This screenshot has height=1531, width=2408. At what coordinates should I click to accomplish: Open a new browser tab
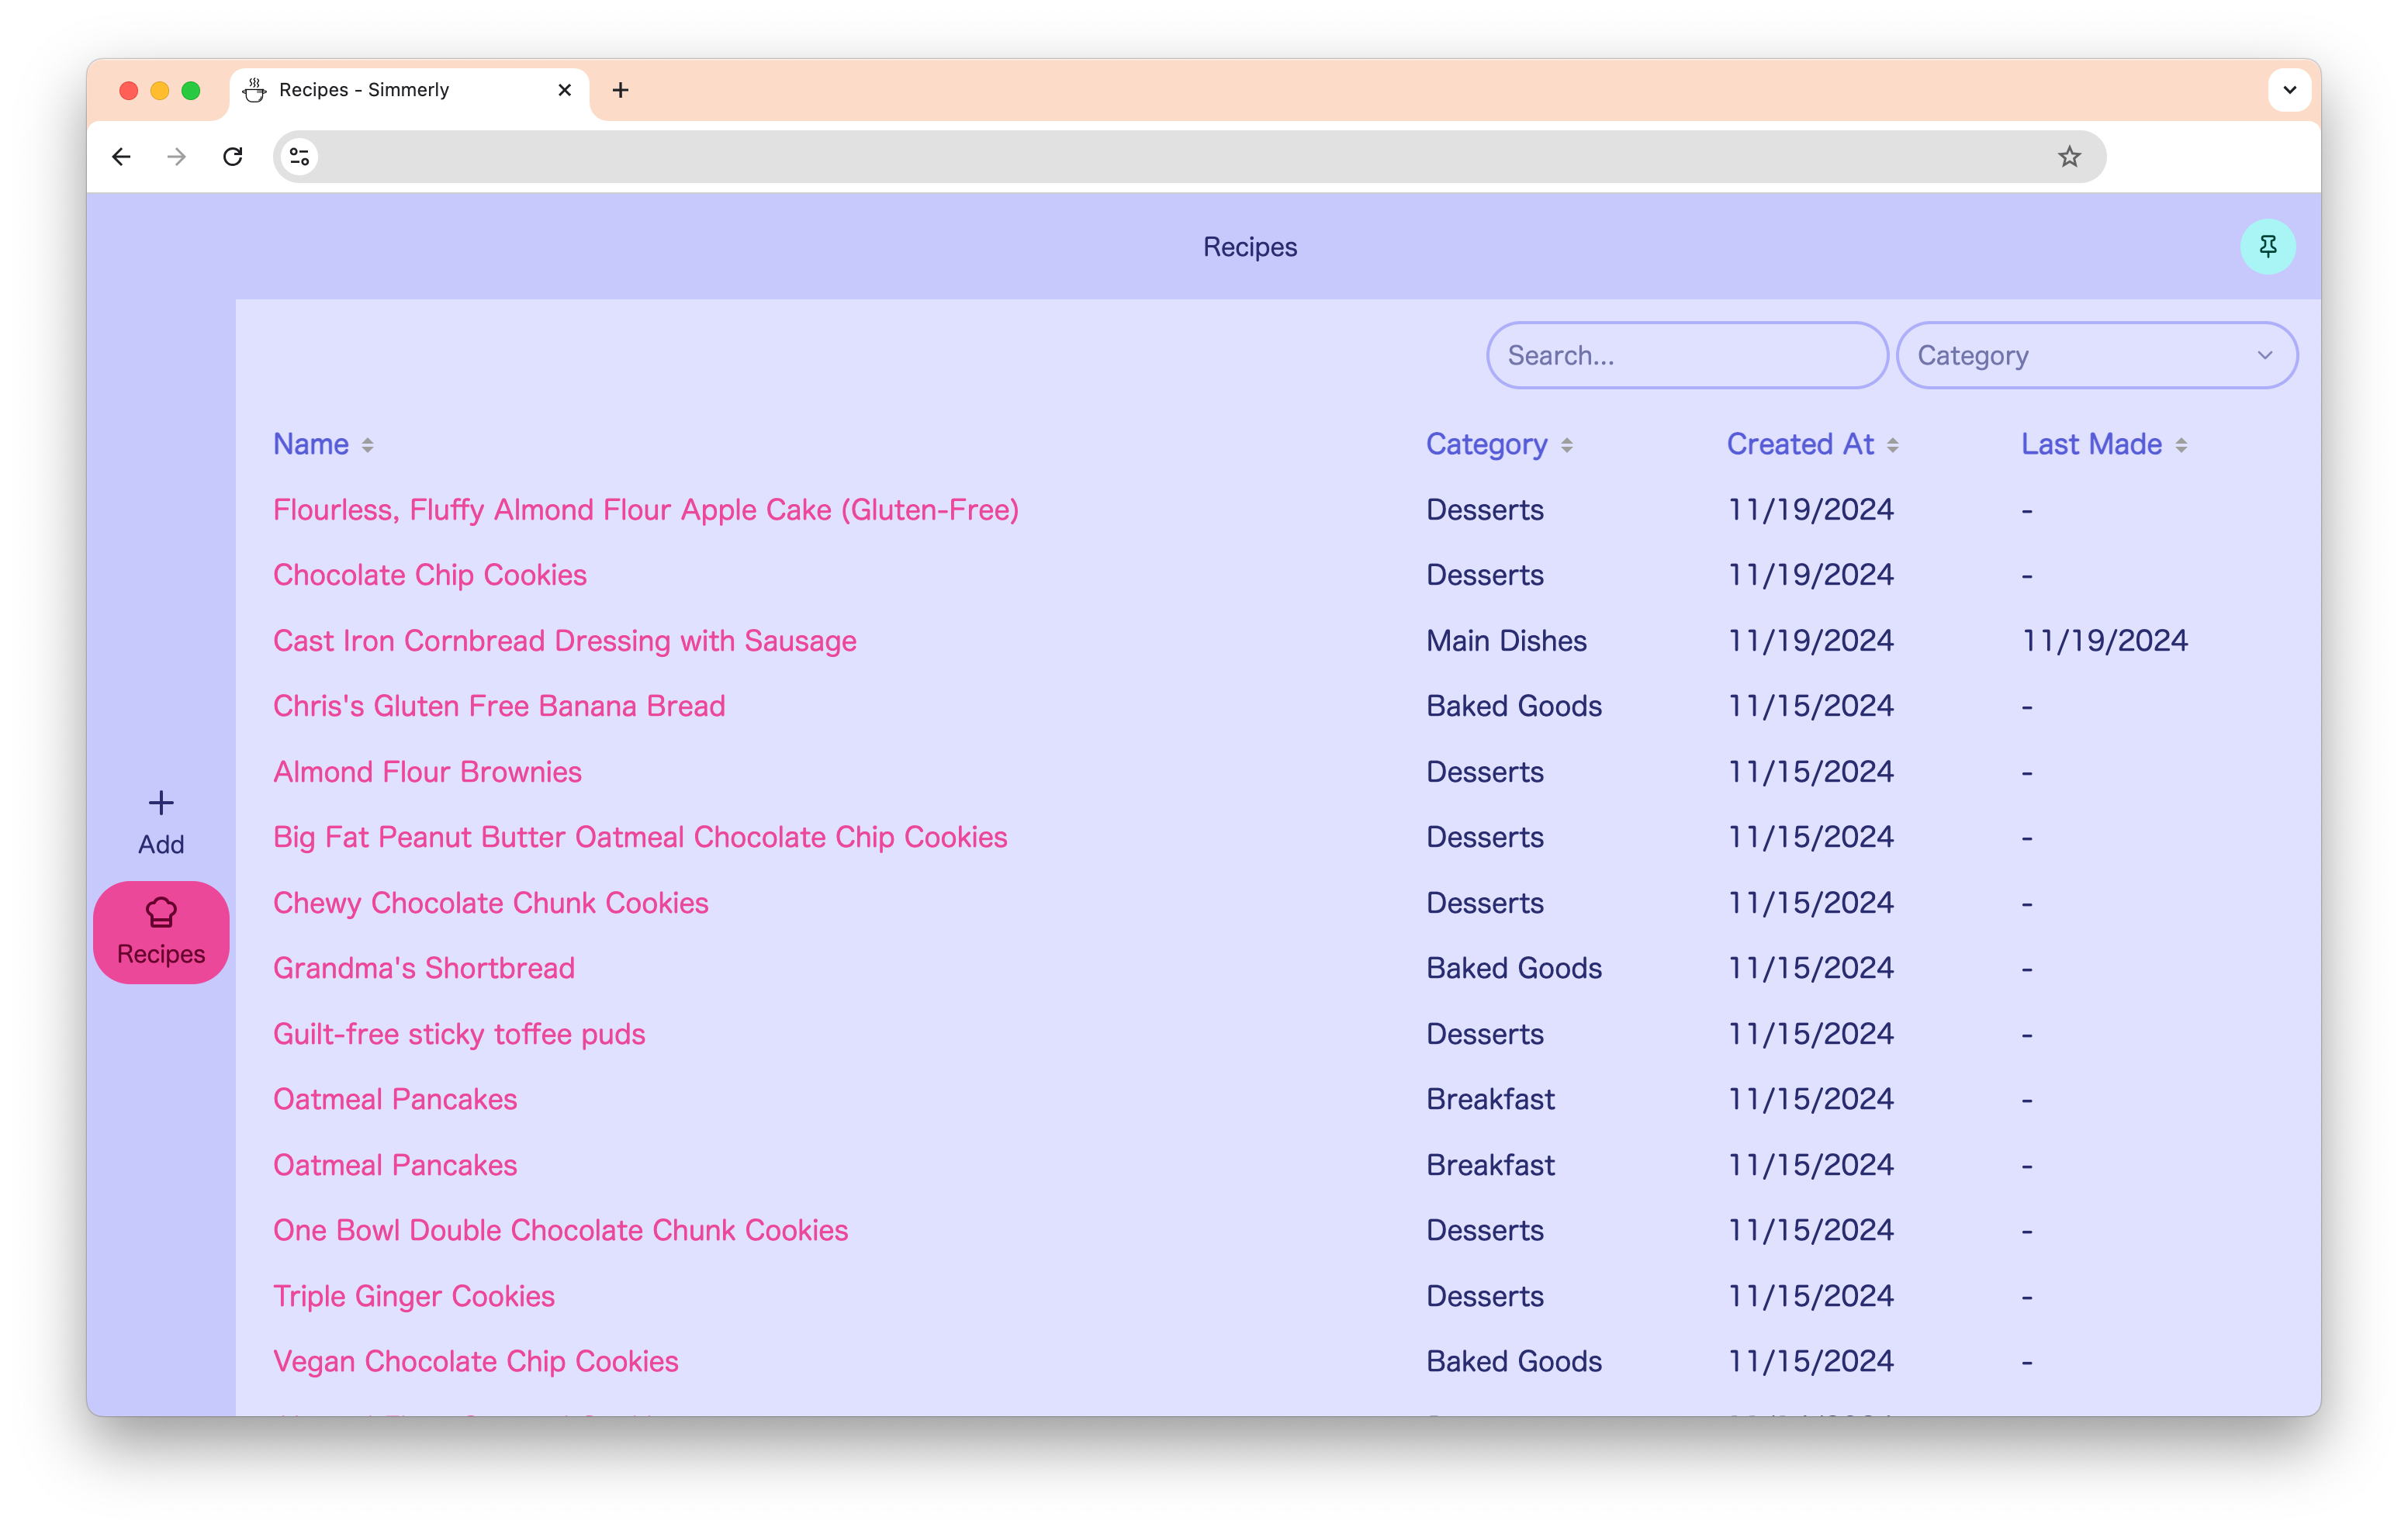tap(621, 90)
